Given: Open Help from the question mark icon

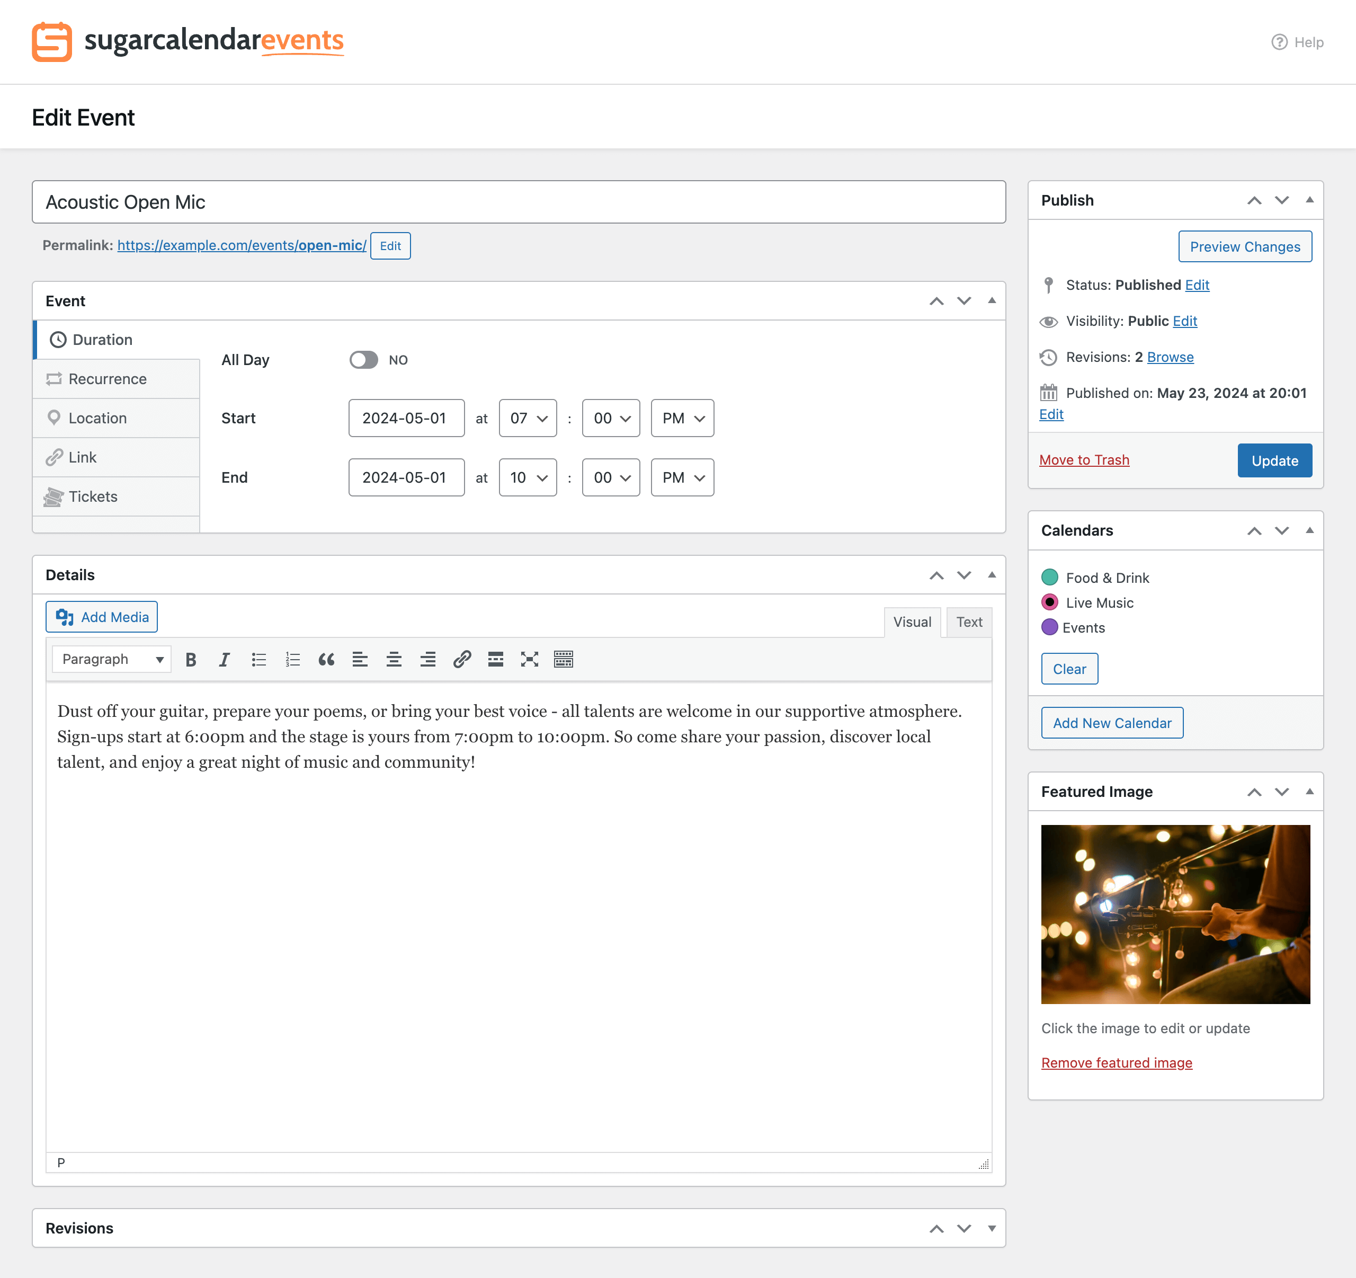Looking at the screenshot, I should (1279, 42).
